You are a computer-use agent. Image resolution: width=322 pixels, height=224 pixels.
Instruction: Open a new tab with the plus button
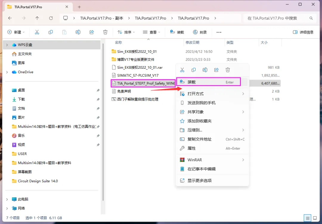[79, 7]
